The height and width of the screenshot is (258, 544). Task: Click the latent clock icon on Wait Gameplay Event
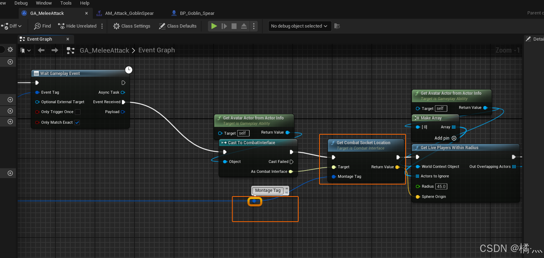pos(129,70)
